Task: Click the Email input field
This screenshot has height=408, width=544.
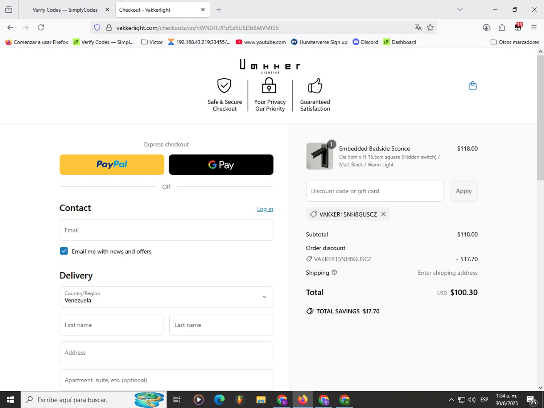Action: pos(166,230)
